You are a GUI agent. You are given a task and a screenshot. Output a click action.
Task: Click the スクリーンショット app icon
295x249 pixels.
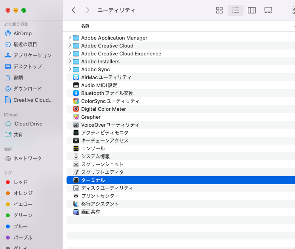pos(76,164)
